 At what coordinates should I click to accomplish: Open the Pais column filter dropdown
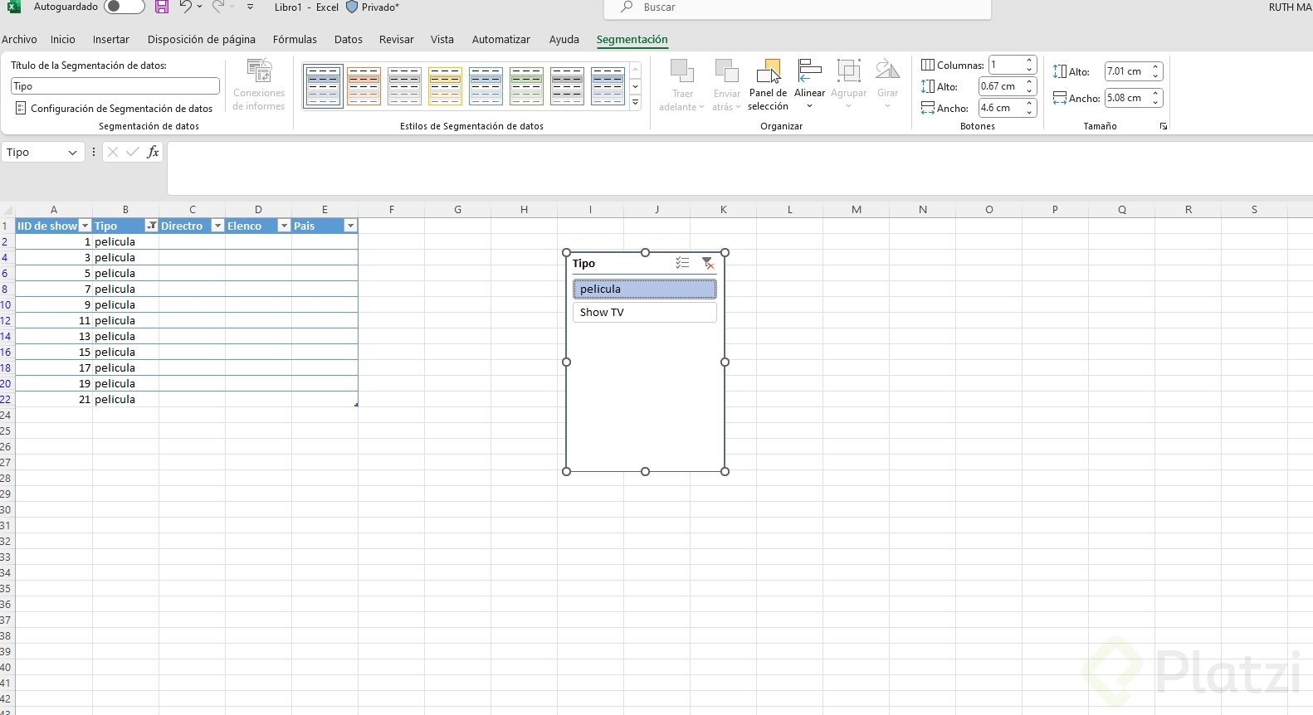[x=350, y=226]
